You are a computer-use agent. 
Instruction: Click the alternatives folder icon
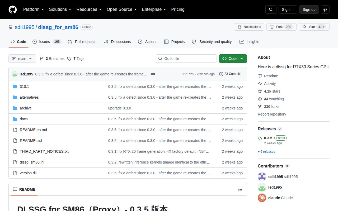[15, 97]
